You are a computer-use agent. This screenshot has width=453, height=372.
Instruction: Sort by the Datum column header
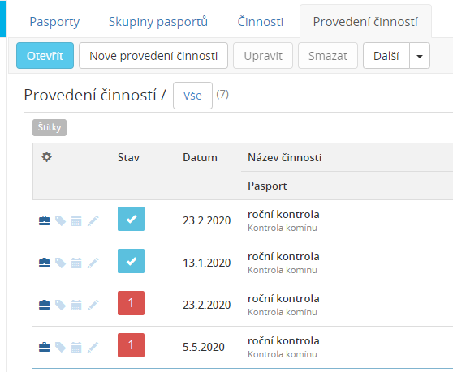coord(200,157)
